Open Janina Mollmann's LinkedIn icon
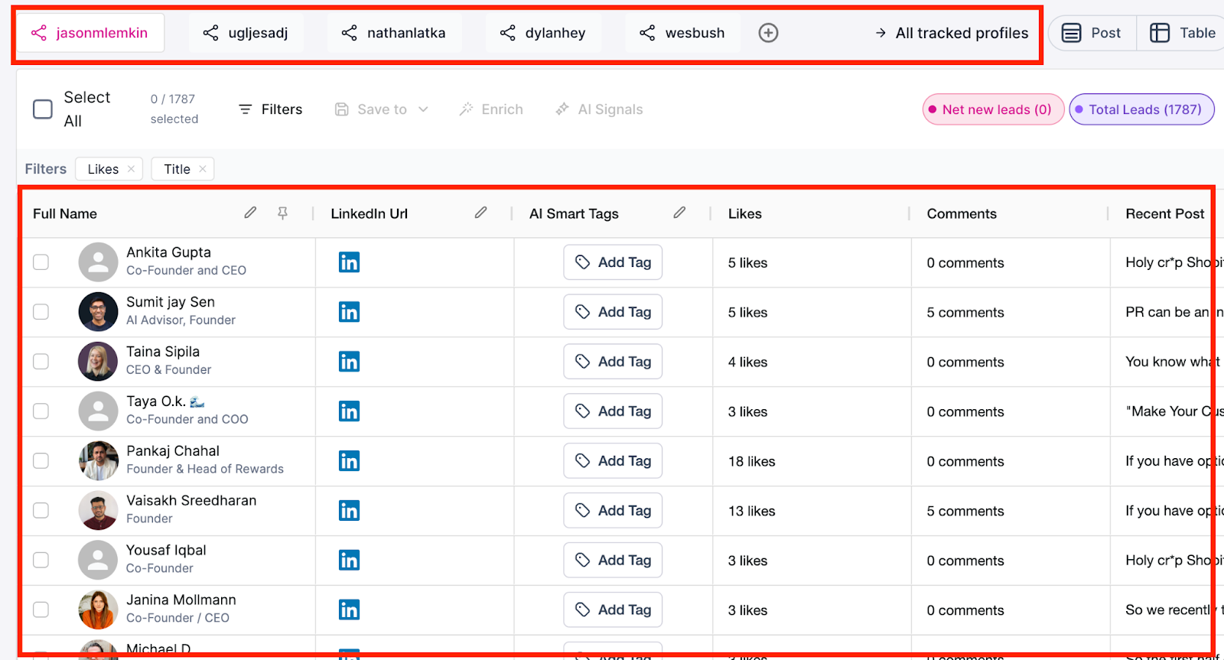 point(349,610)
